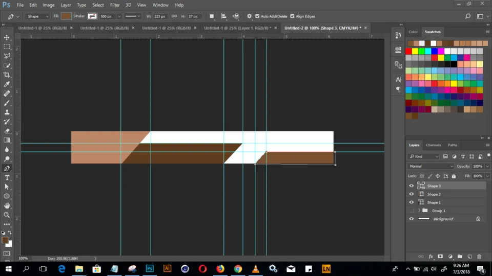
Task: Toggle lock transparent pixels
Action: point(422,176)
